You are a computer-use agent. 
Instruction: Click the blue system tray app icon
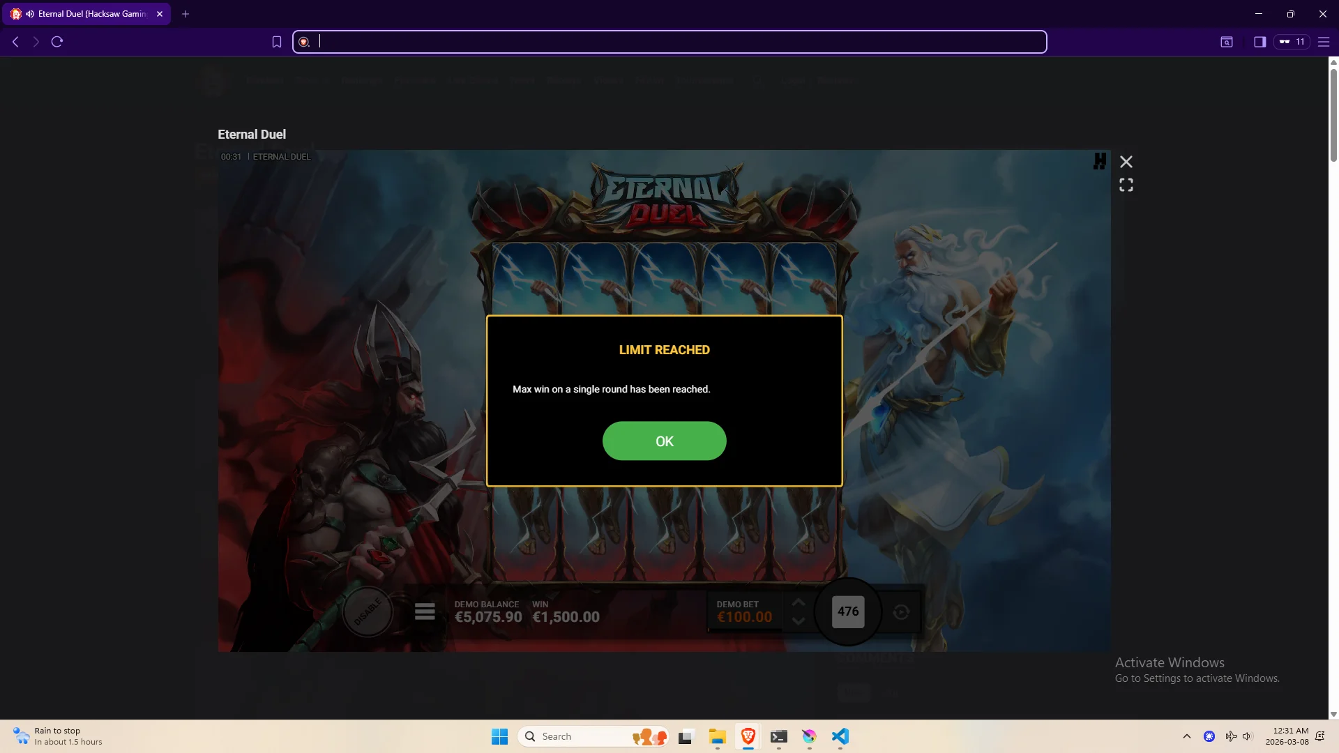tap(1209, 736)
